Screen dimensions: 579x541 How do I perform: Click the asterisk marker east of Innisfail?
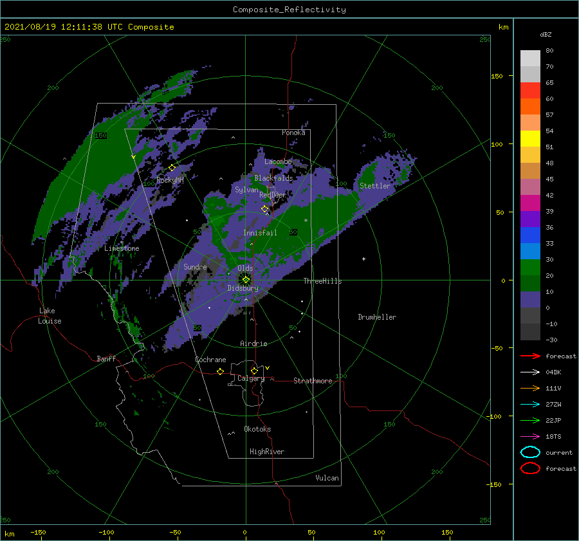[x=306, y=221]
